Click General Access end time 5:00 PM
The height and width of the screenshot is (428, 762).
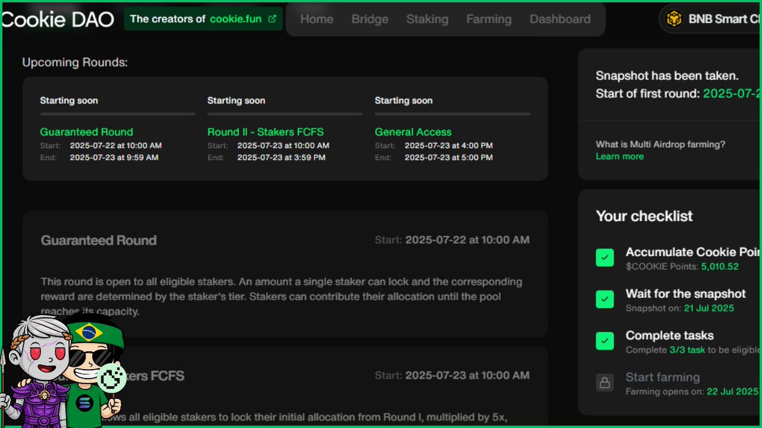[448, 157]
